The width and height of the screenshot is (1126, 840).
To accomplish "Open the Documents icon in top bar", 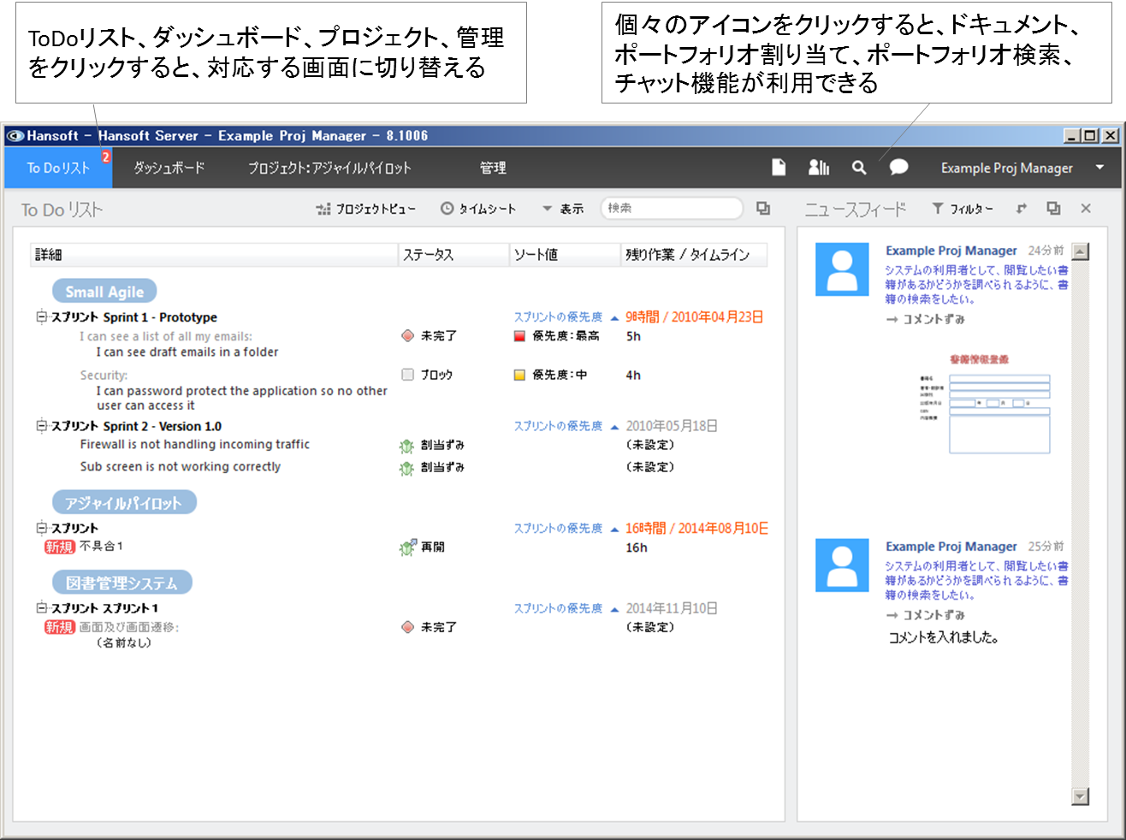I will point(779,168).
